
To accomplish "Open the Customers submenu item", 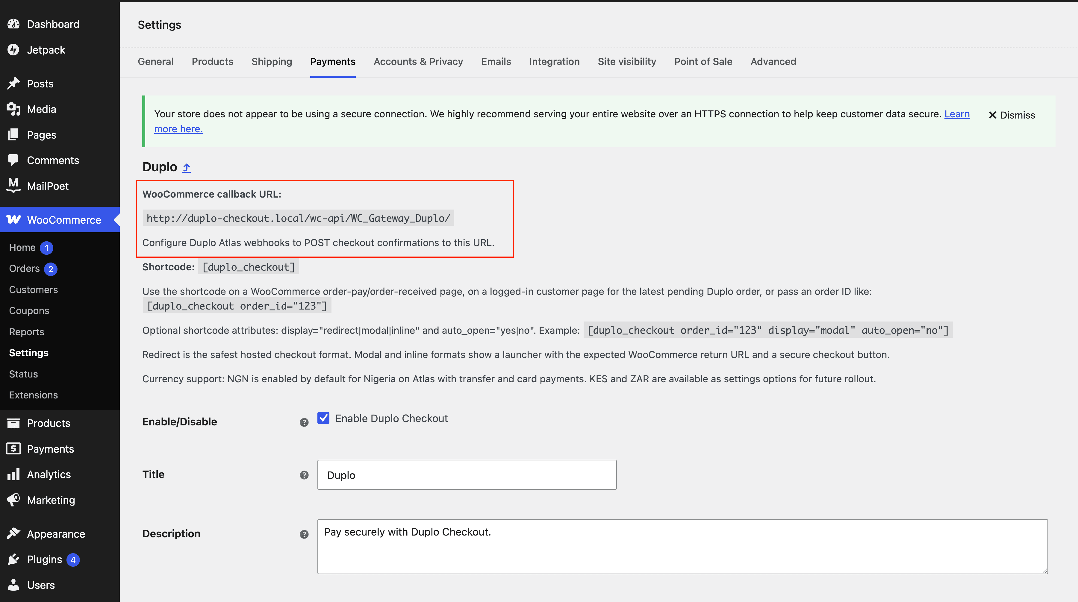I will [34, 289].
